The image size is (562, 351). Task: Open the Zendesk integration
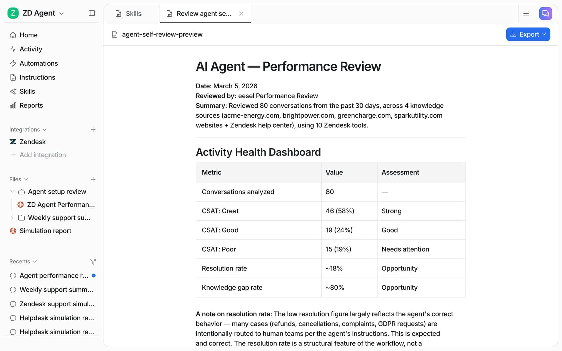tap(32, 142)
